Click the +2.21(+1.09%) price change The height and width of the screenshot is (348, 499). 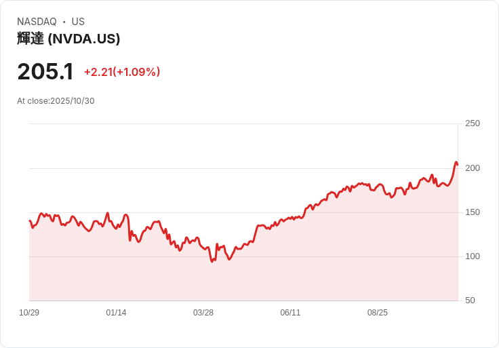[x=122, y=72]
